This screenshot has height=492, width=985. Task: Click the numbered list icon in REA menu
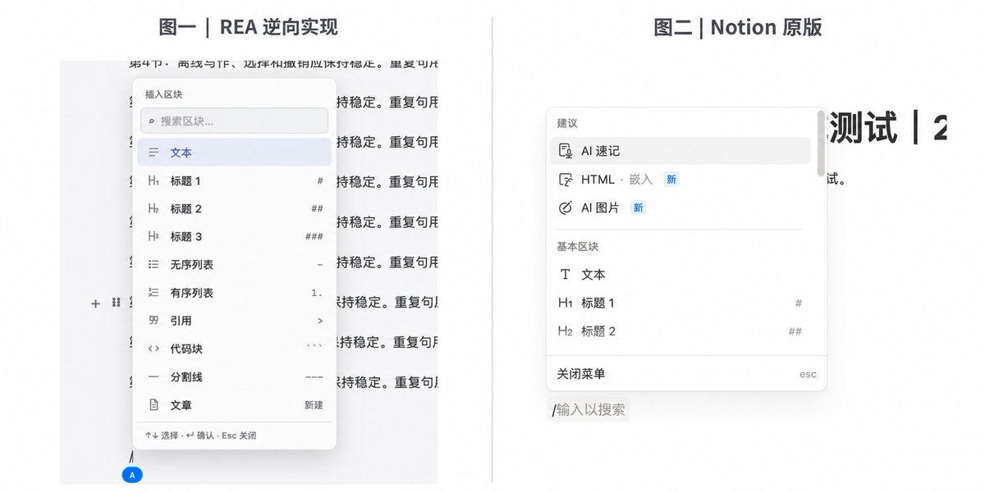point(153,293)
